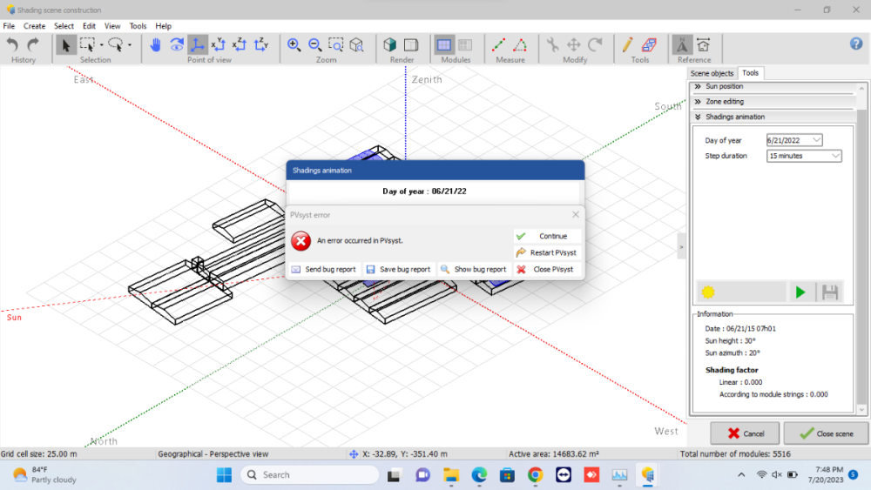Viewport: 871px width, 490px height.
Task: Toggle the north arrow reference
Action: (682, 45)
